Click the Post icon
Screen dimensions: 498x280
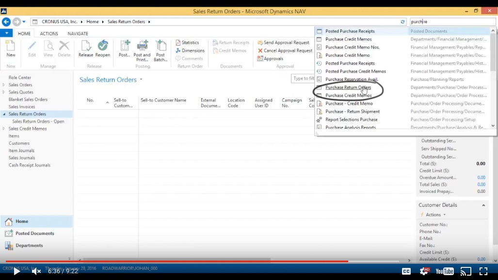[x=125, y=46]
